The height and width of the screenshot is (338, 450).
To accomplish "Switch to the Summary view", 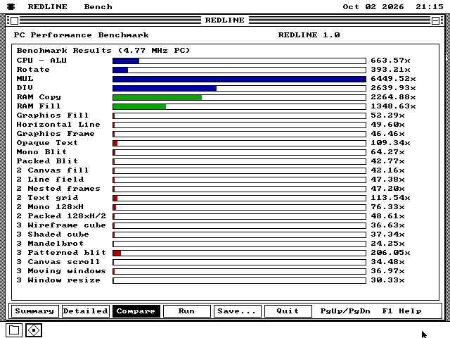I will 34,311.
